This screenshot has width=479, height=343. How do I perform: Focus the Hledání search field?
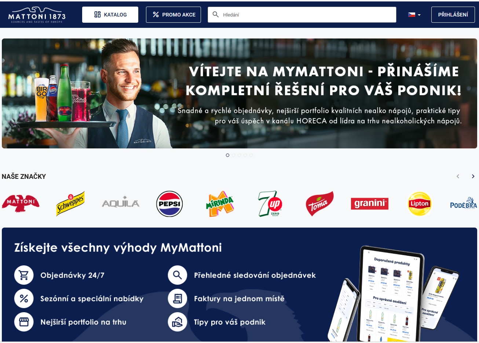(302, 15)
